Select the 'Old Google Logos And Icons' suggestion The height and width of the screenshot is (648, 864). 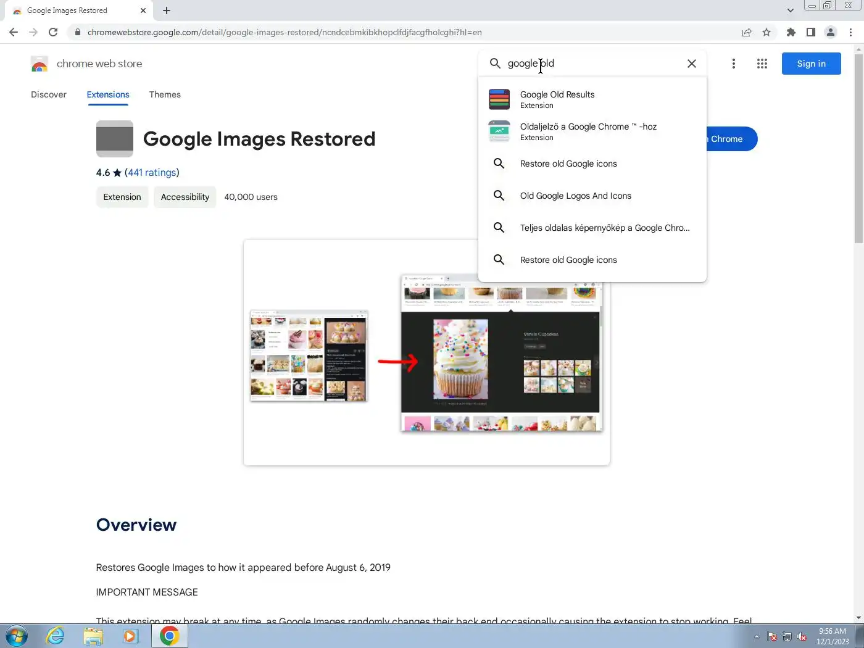click(x=592, y=196)
